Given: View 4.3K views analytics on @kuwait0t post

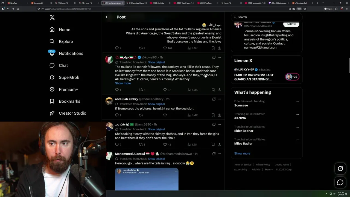Looking at the screenshot, I should [x=192, y=90].
